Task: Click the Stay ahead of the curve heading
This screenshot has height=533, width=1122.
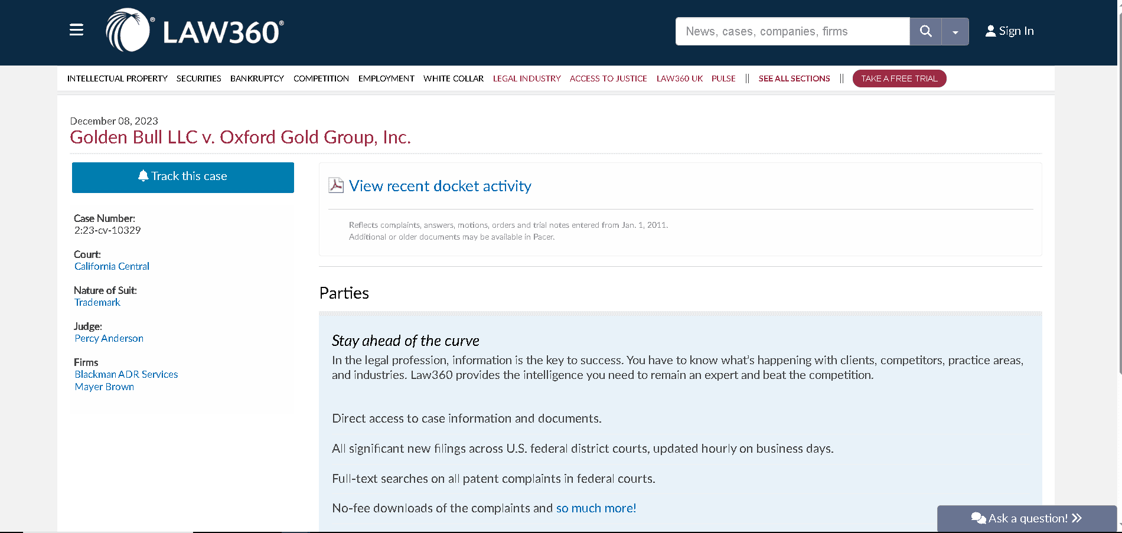Action: click(405, 341)
